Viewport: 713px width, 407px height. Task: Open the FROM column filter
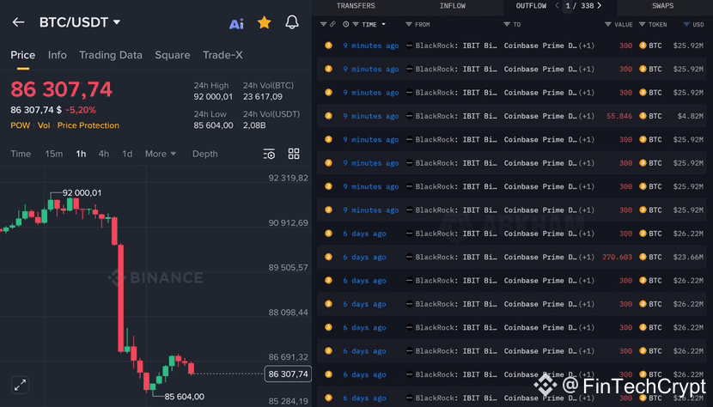409,24
